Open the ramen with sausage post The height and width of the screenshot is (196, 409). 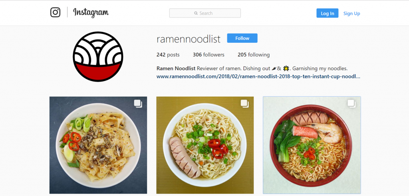(x=205, y=145)
